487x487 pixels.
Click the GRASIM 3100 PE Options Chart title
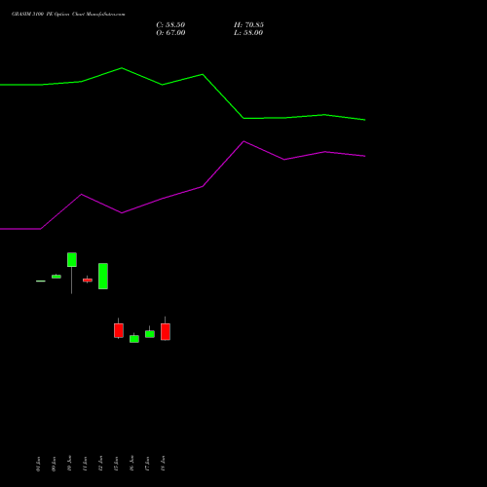coord(68,15)
